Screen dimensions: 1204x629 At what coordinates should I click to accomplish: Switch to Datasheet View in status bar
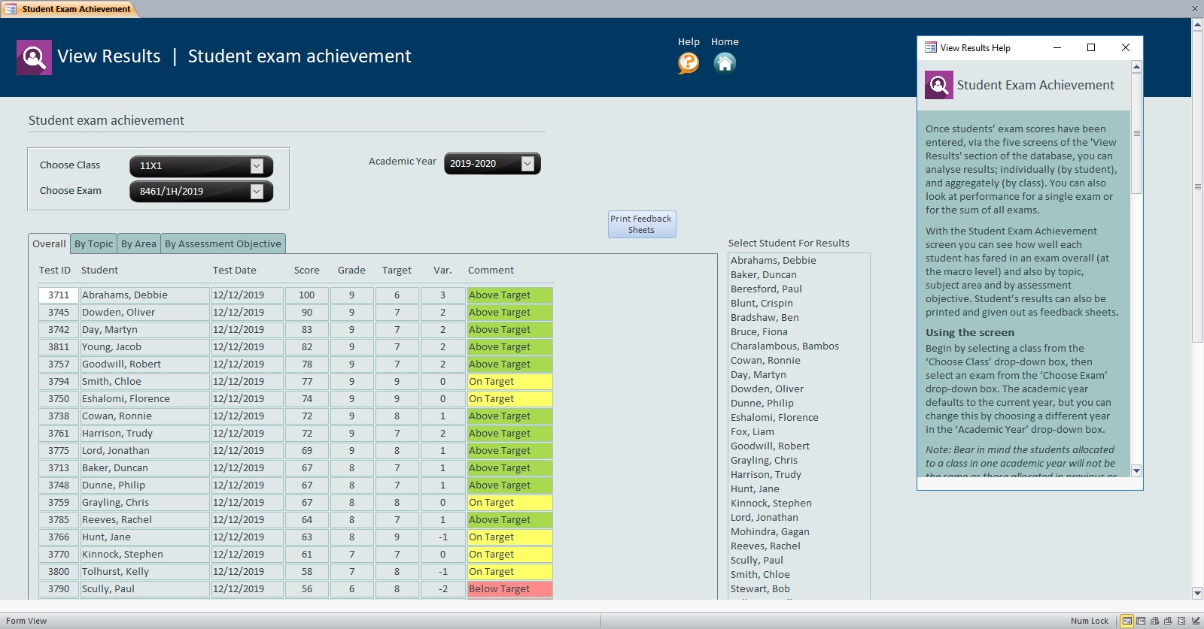pos(1141,621)
